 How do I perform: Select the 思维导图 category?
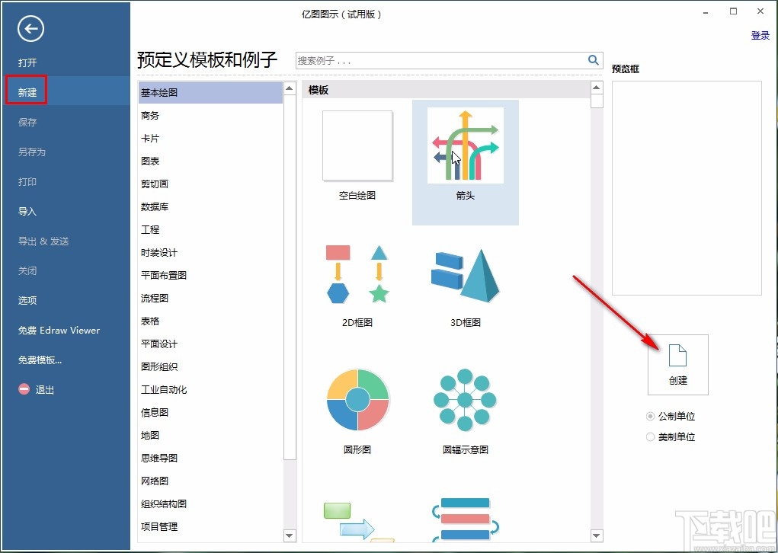point(210,458)
